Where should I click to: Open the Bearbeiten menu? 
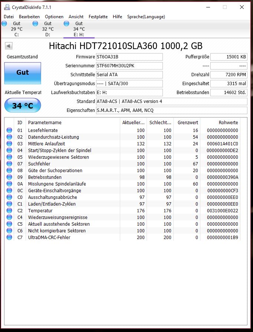29,16
